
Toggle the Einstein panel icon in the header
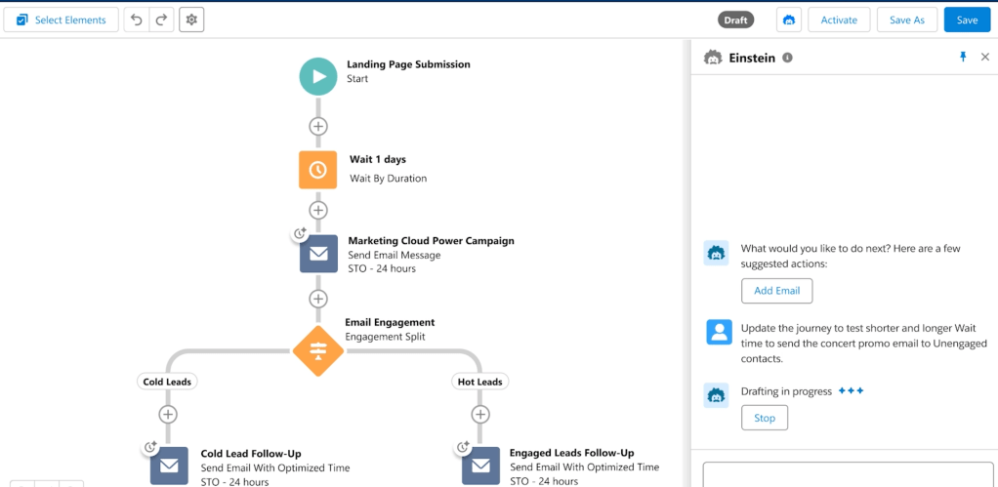coord(789,20)
